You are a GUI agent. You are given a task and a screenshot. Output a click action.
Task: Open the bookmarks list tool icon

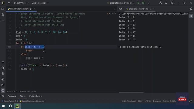(3, 62)
